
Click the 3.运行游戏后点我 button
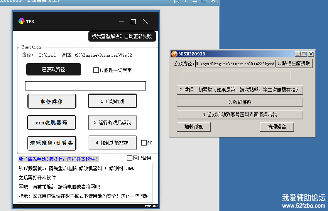pyautogui.click(x=113, y=122)
